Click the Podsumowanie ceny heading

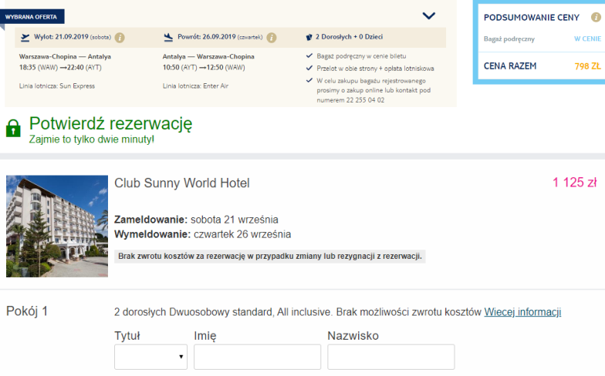[x=531, y=18]
